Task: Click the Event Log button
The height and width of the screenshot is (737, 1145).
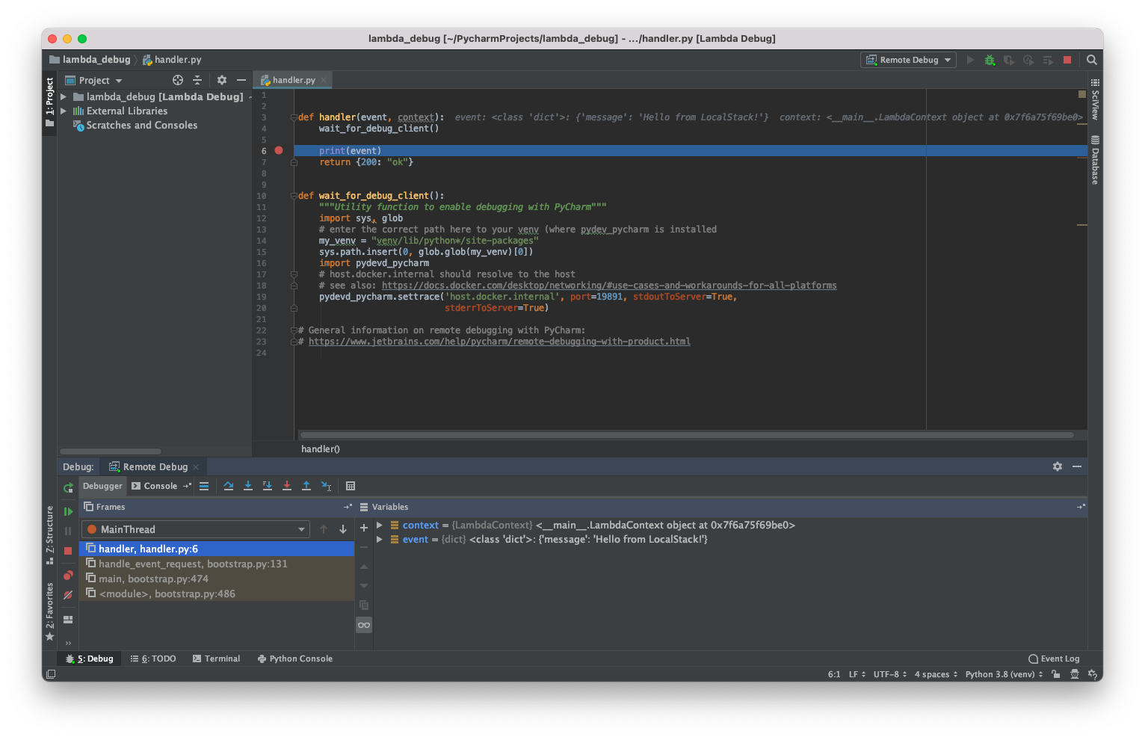Action: 1054,659
